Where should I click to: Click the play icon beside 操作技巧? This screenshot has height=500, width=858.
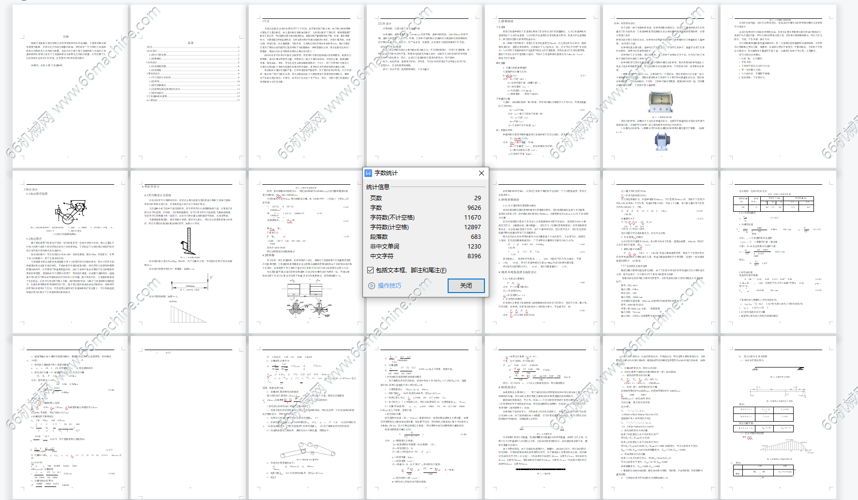pos(372,286)
